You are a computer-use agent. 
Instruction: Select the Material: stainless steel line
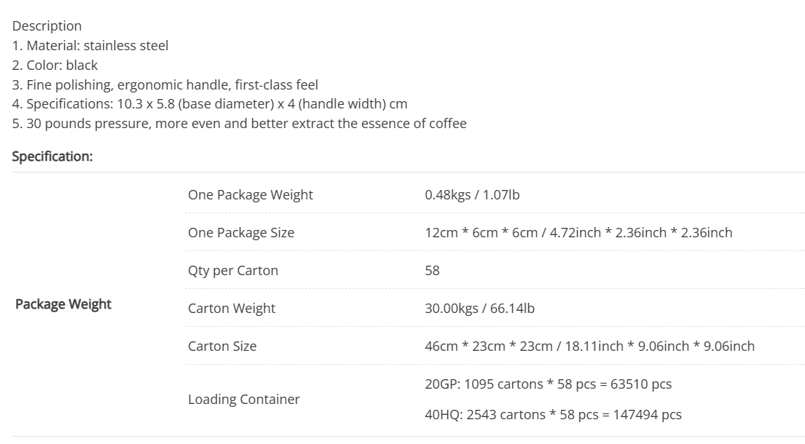(90, 46)
